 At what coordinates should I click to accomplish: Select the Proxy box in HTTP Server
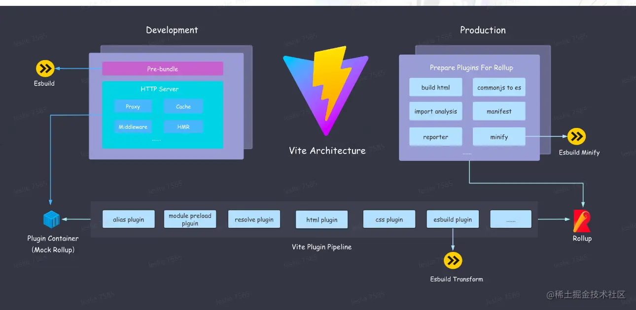coord(133,106)
